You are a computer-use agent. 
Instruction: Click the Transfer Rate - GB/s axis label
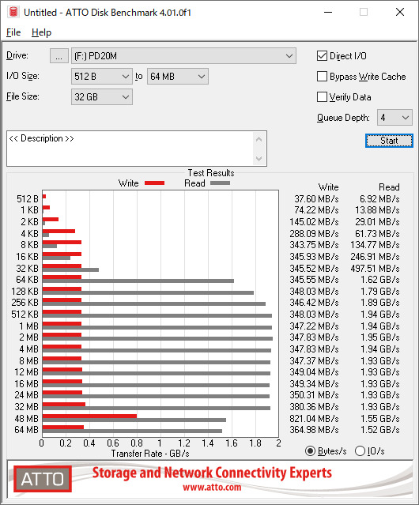pyautogui.click(x=150, y=454)
